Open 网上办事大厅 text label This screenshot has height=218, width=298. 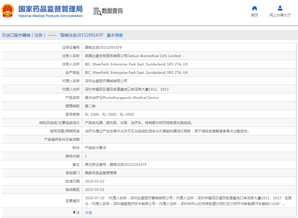(x=280, y=15)
